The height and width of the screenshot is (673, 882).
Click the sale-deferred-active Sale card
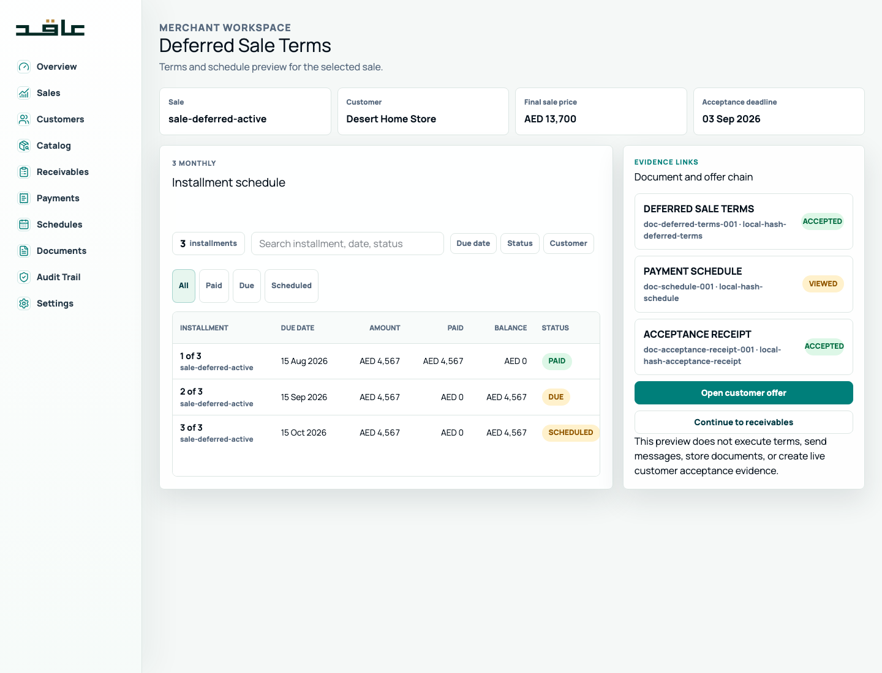click(x=245, y=111)
